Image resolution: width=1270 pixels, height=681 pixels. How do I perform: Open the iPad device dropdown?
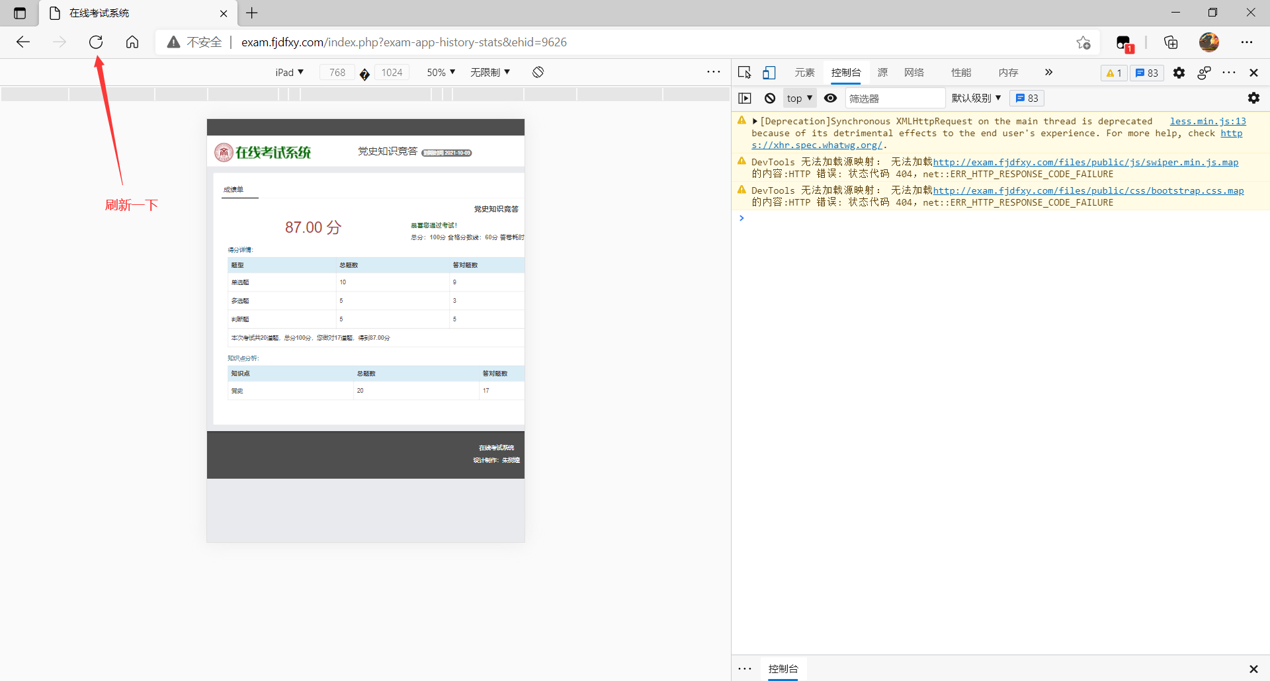(x=289, y=72)
